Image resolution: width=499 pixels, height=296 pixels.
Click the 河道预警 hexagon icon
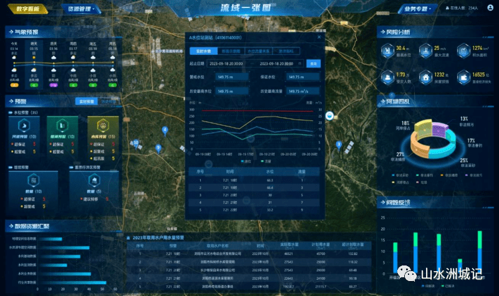(24, 126)
